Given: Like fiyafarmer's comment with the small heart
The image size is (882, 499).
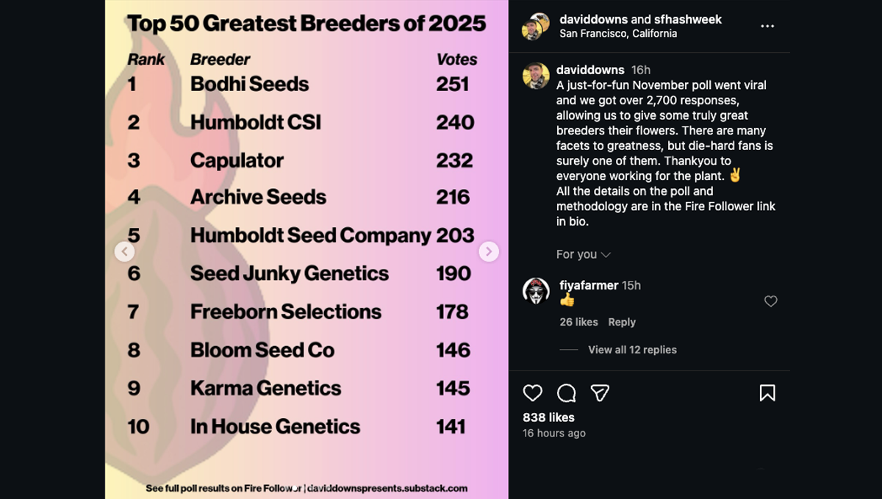Looking at the screenshot, I should click(x=770, y=301).
